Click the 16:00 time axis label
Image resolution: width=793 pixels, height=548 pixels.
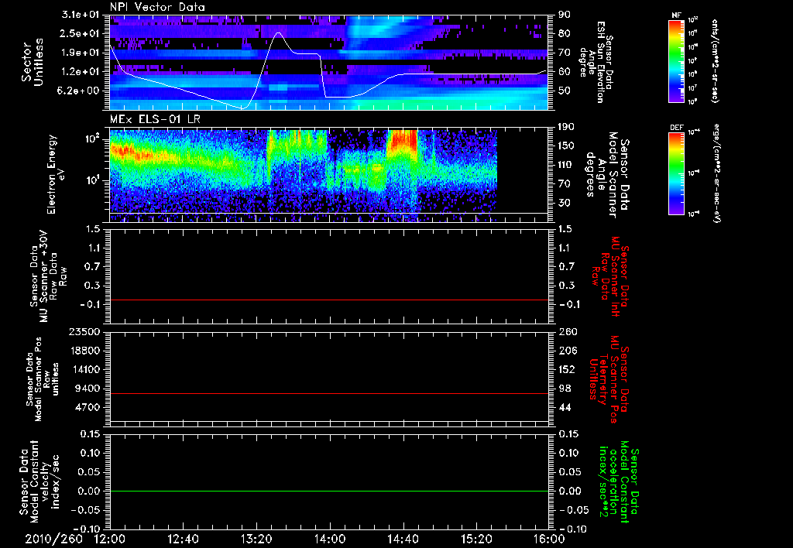click(x=549, y=539)
